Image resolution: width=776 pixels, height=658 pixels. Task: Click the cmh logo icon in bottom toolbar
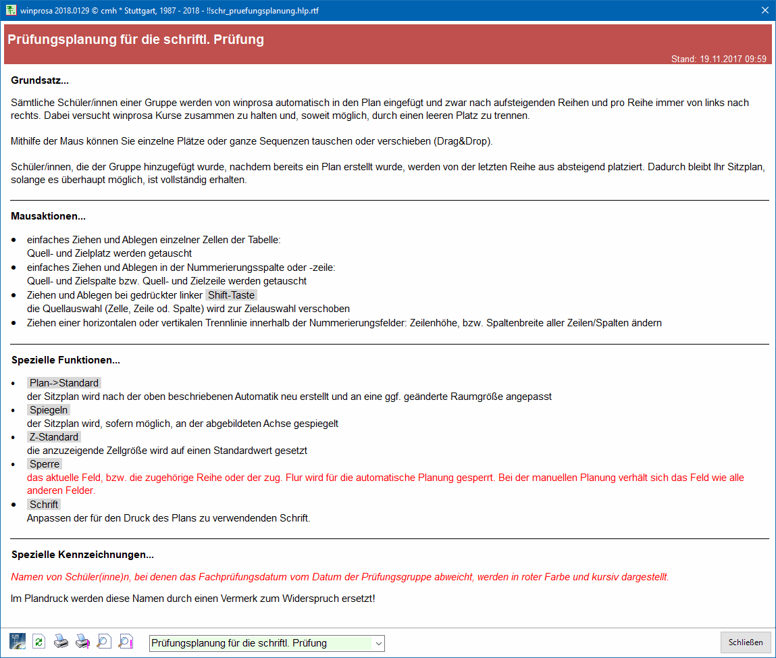18,642
